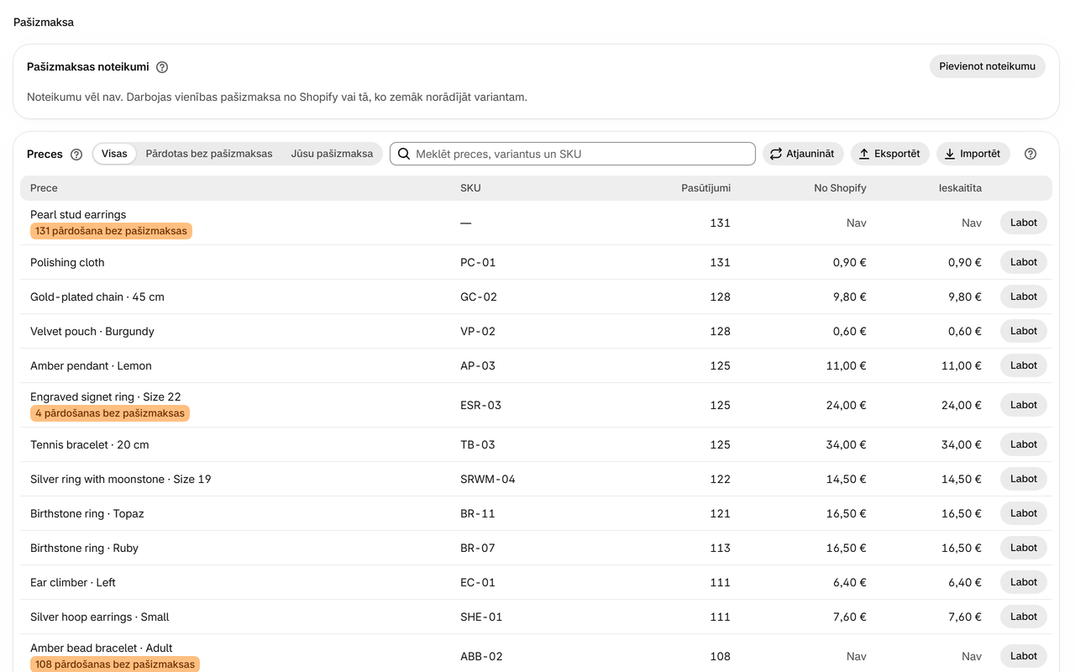Click the search magnifier icon
Viewport: 1075px width, 672px height.
404,154
